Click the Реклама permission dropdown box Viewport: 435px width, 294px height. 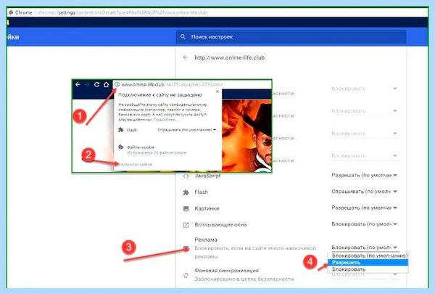(x=364, y=248)
